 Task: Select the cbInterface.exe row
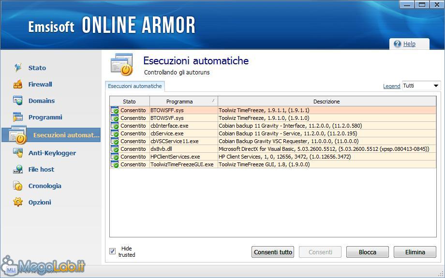[x=169, y=126]
